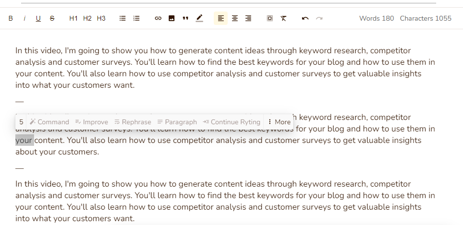
Task: Clear formatting from the text
Action: [x=284, y=18]
